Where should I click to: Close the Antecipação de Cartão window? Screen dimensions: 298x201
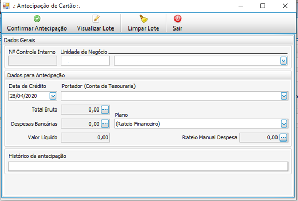click(285, 6)
